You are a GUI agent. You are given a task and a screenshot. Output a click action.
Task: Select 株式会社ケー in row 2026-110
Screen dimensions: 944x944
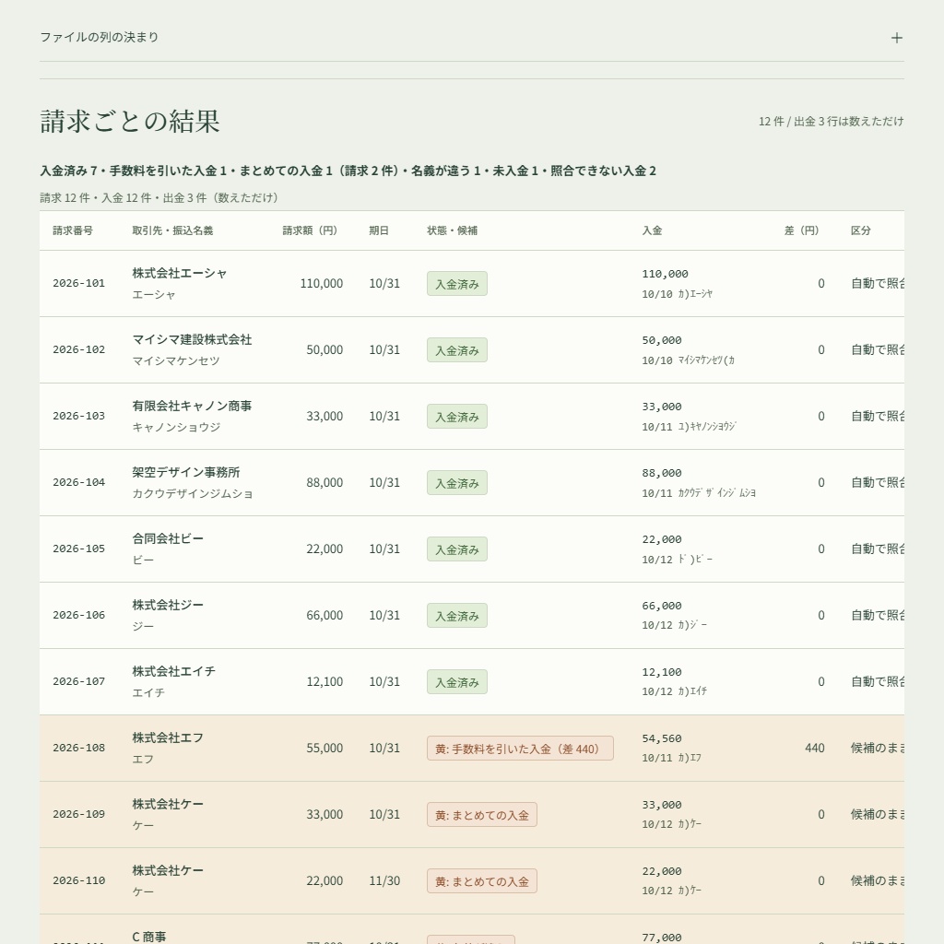[x=168, y=870]
